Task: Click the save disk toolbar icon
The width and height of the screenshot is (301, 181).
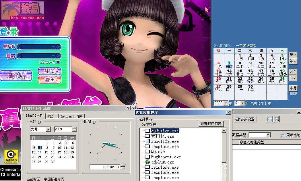Action: (x=276, y=119)
